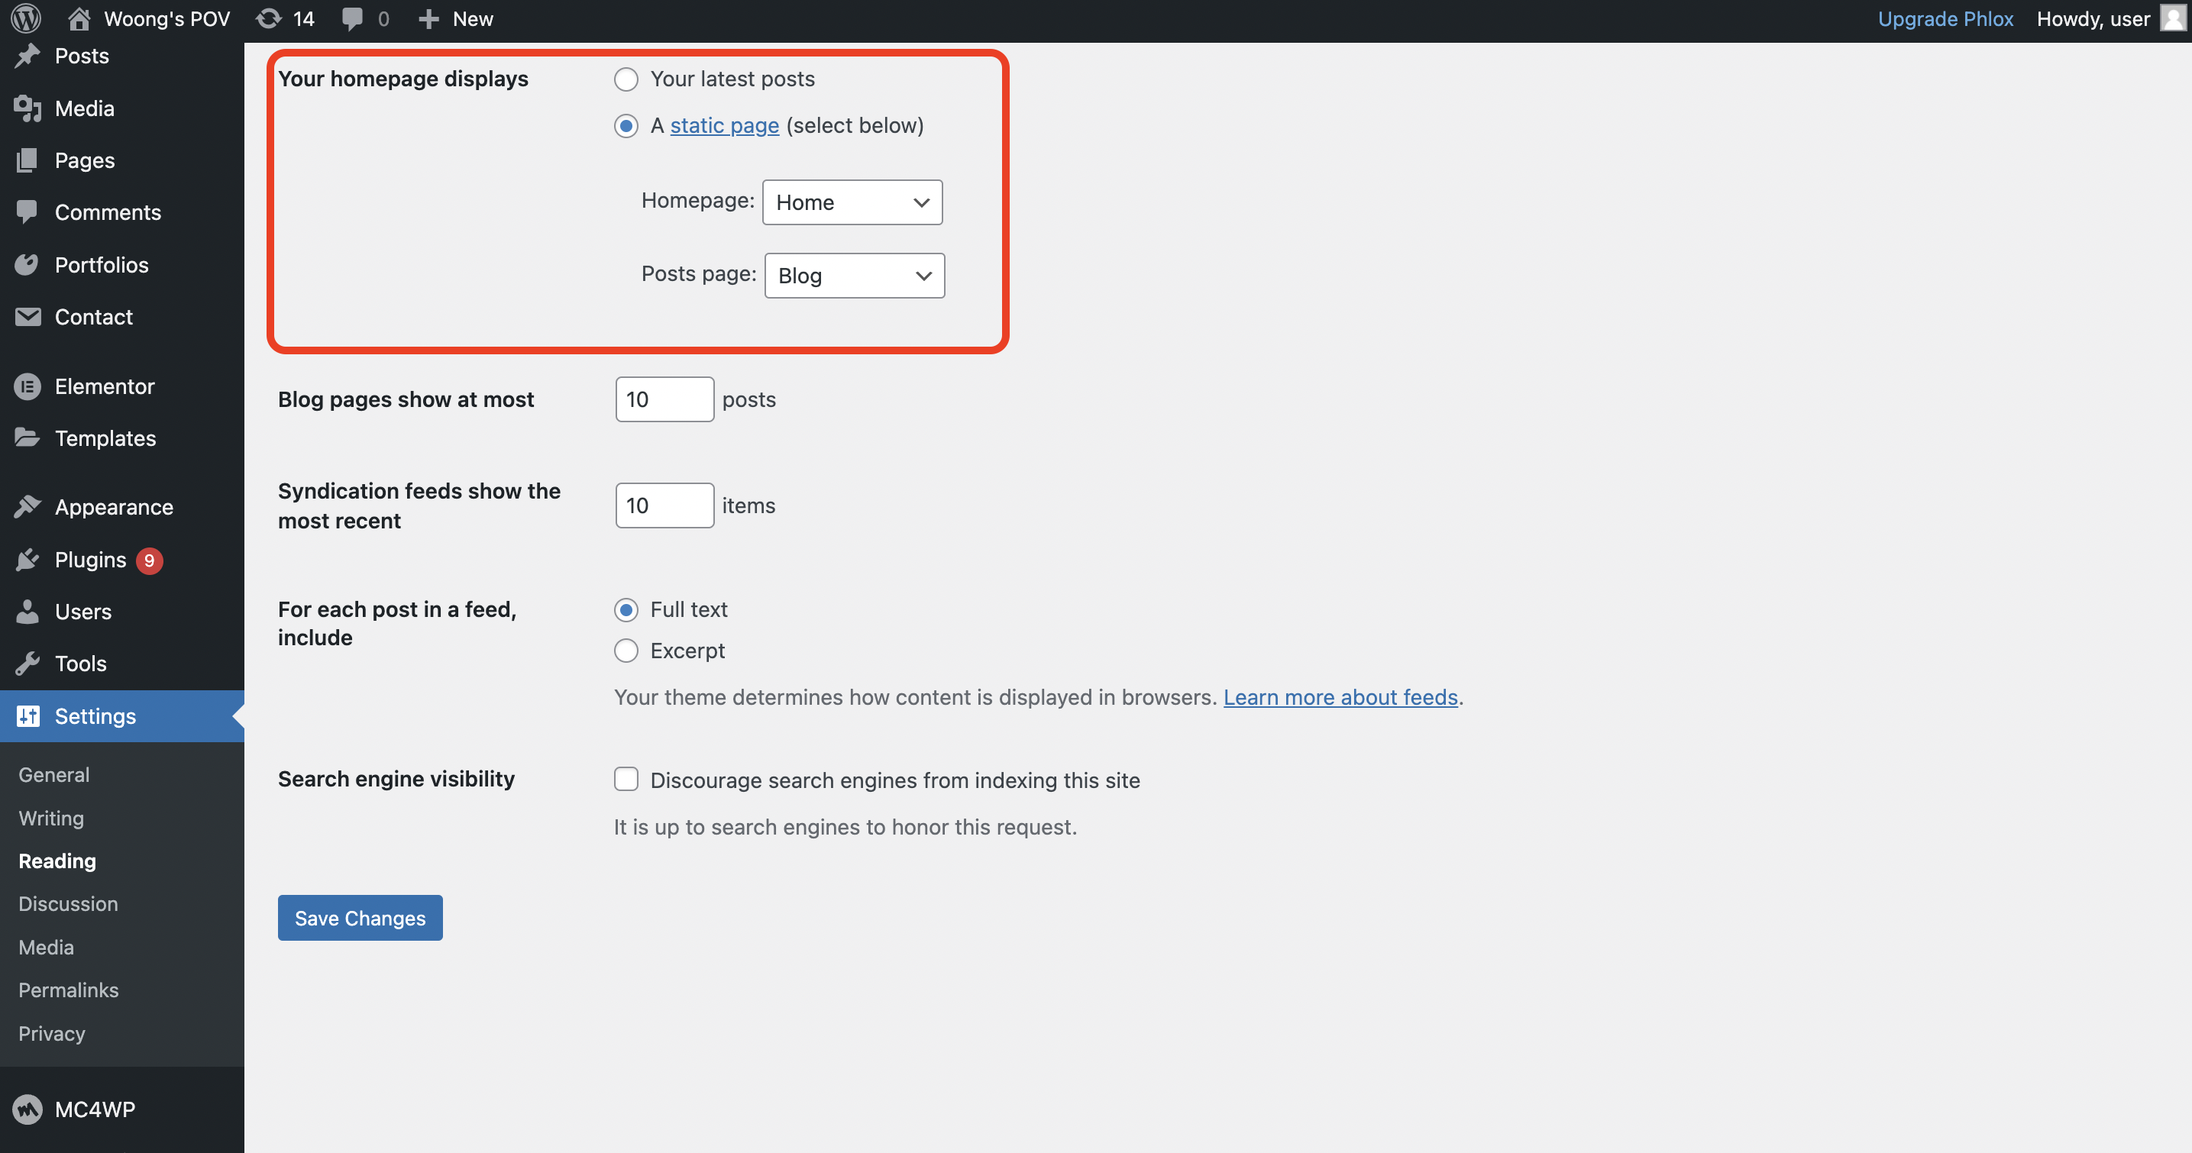This screenshot has width=2192, height=1153.
Task: Select 'Your latest posts' radio button
Action: pos(626,79)
